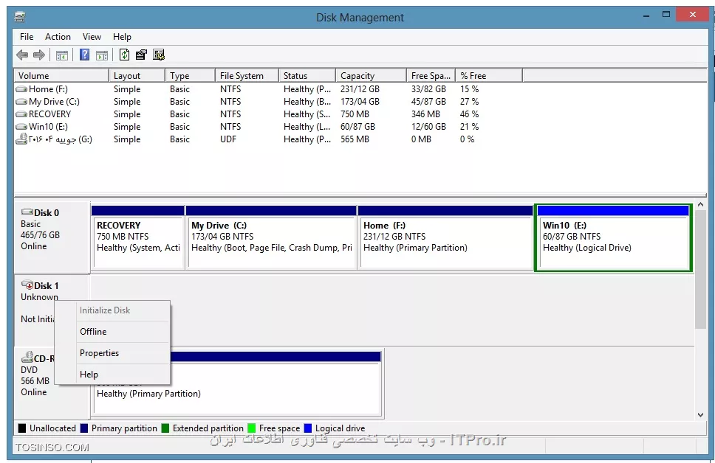Open Settings toolbar icon with gear

159,55
